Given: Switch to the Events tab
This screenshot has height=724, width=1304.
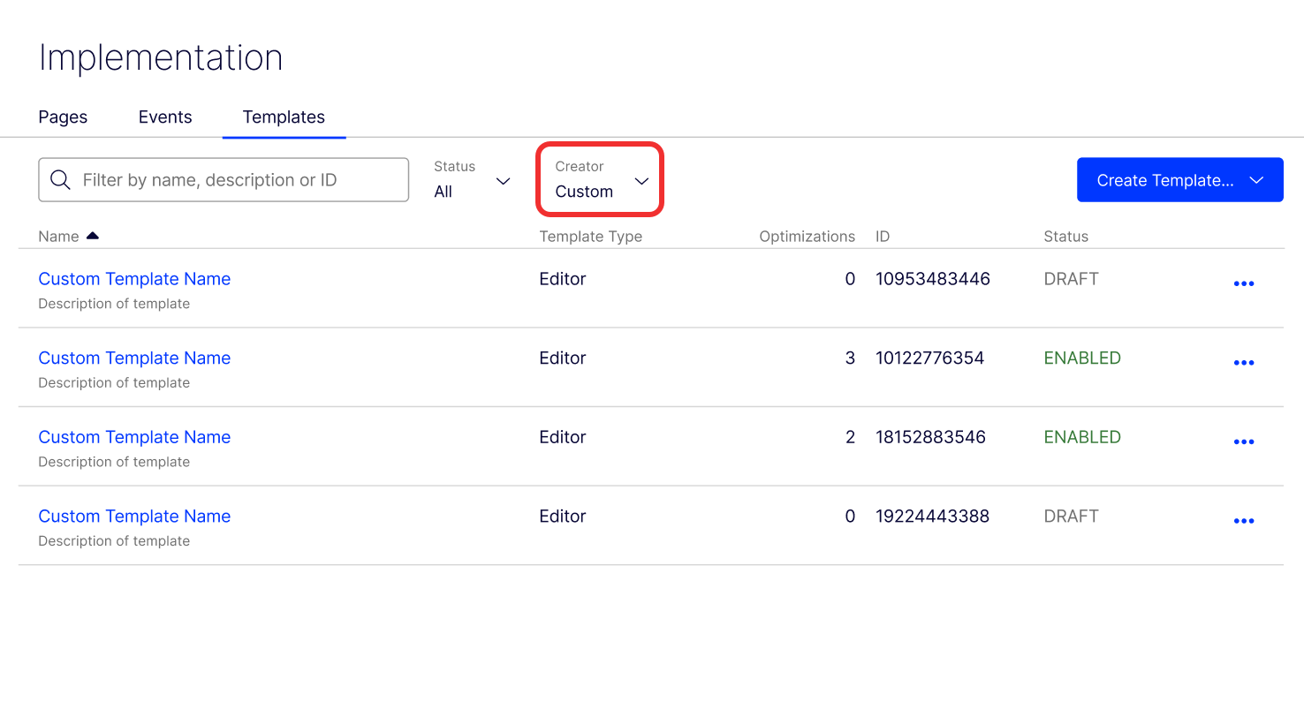Looking at the screenshot, I should tap(165, 117).
